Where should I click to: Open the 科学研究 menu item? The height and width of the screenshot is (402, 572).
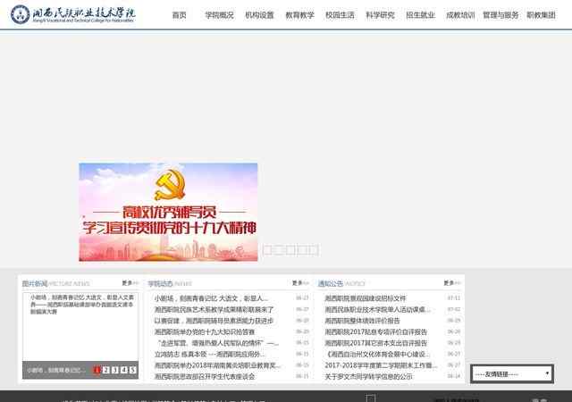coord(380,15)
